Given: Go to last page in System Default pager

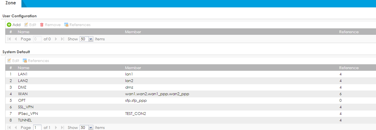Looking at the screenshot, I should pos(62,128).
